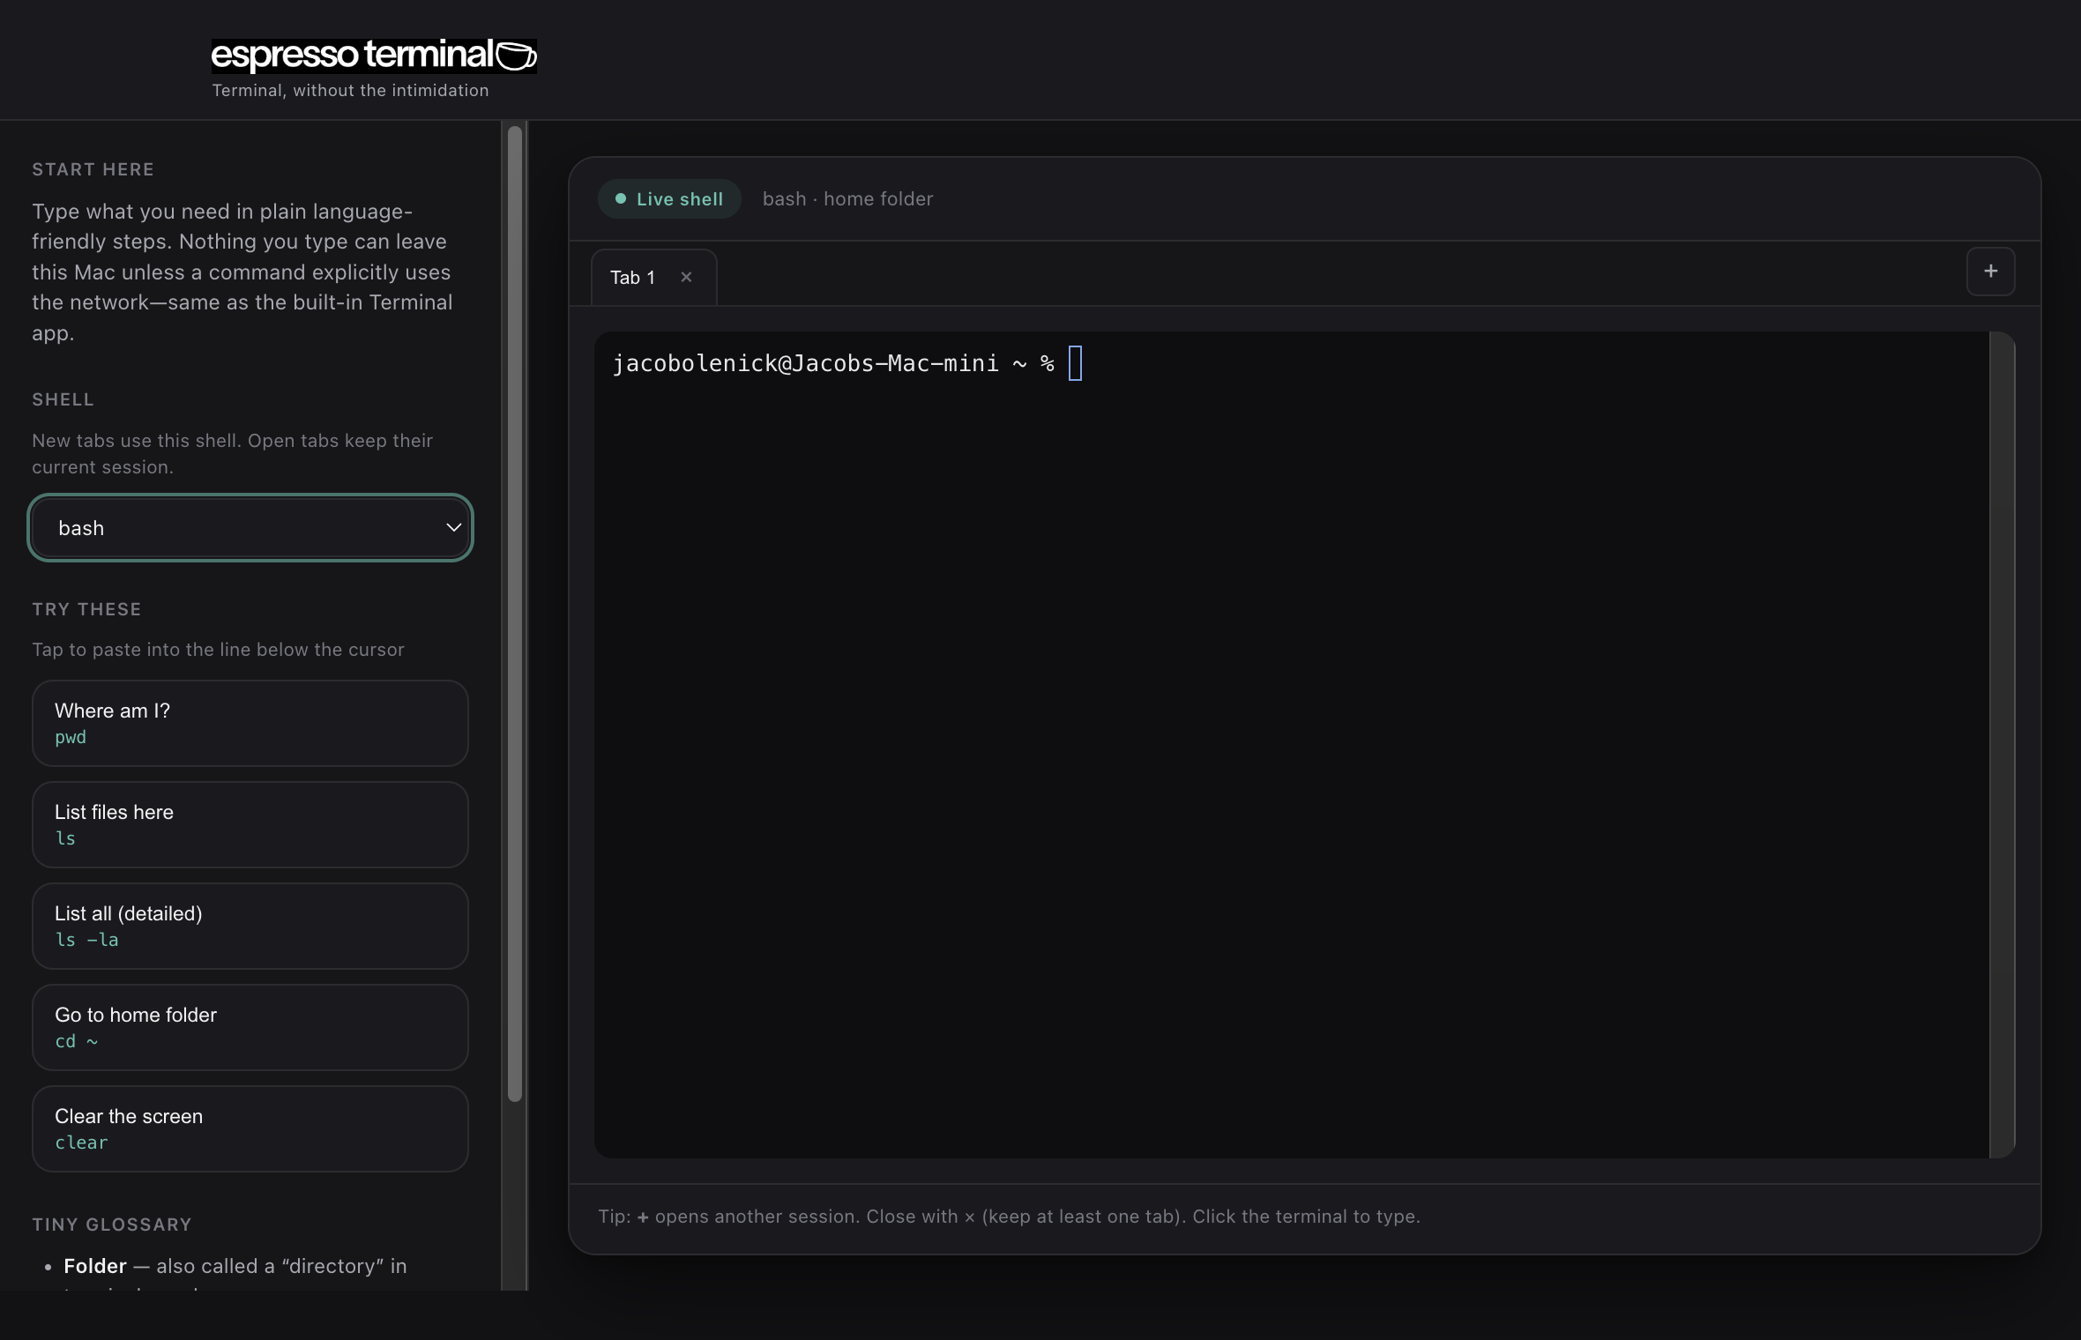2081x1340 pixels.
Task: Open a new session with the + icon
Action: point(1991,272)
